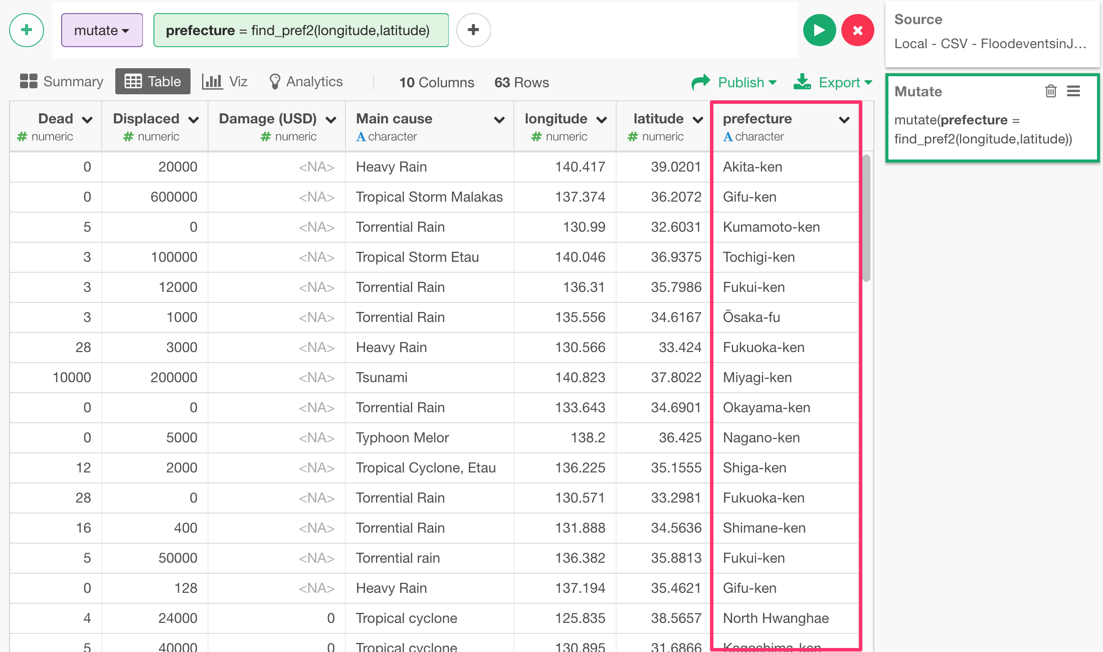Click the red cancel icon next to run
This screenshot has height=652, width=1103.
point(857,30)
